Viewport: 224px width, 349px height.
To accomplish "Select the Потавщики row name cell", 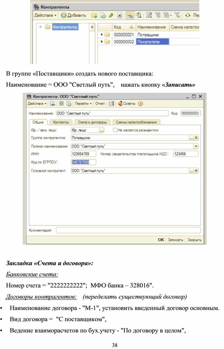I will [x=152, y=35].
